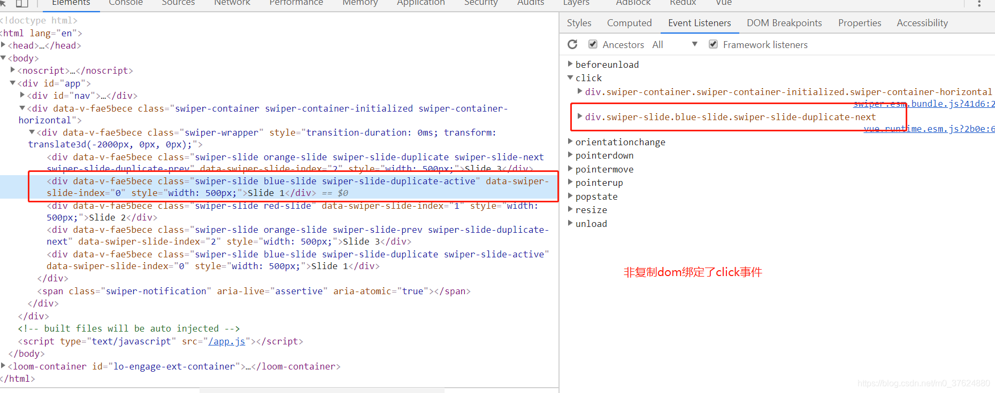Open the Vue panel
This screenshot has height=393, width=995.
[x=724, y=3]
